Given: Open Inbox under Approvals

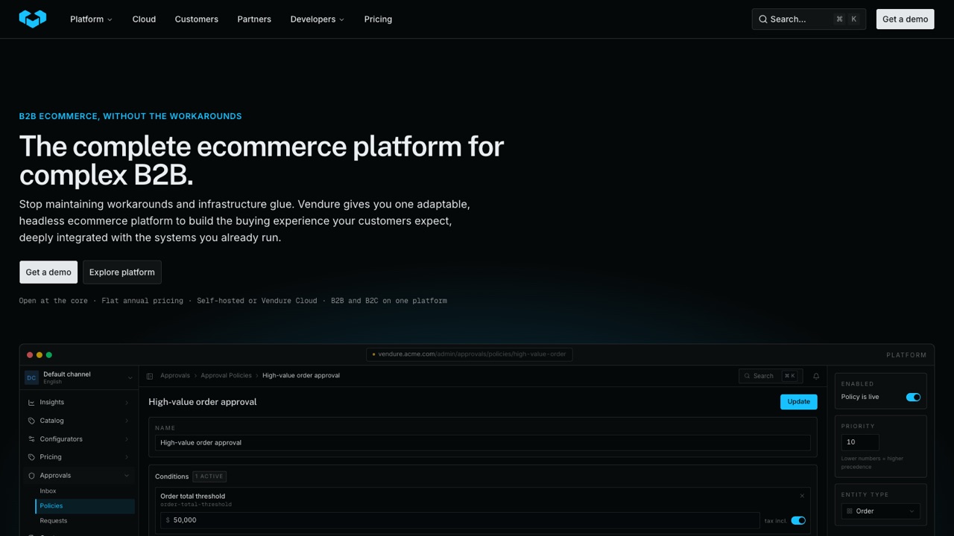Looking at the screenshot, I should coord(48,491).
